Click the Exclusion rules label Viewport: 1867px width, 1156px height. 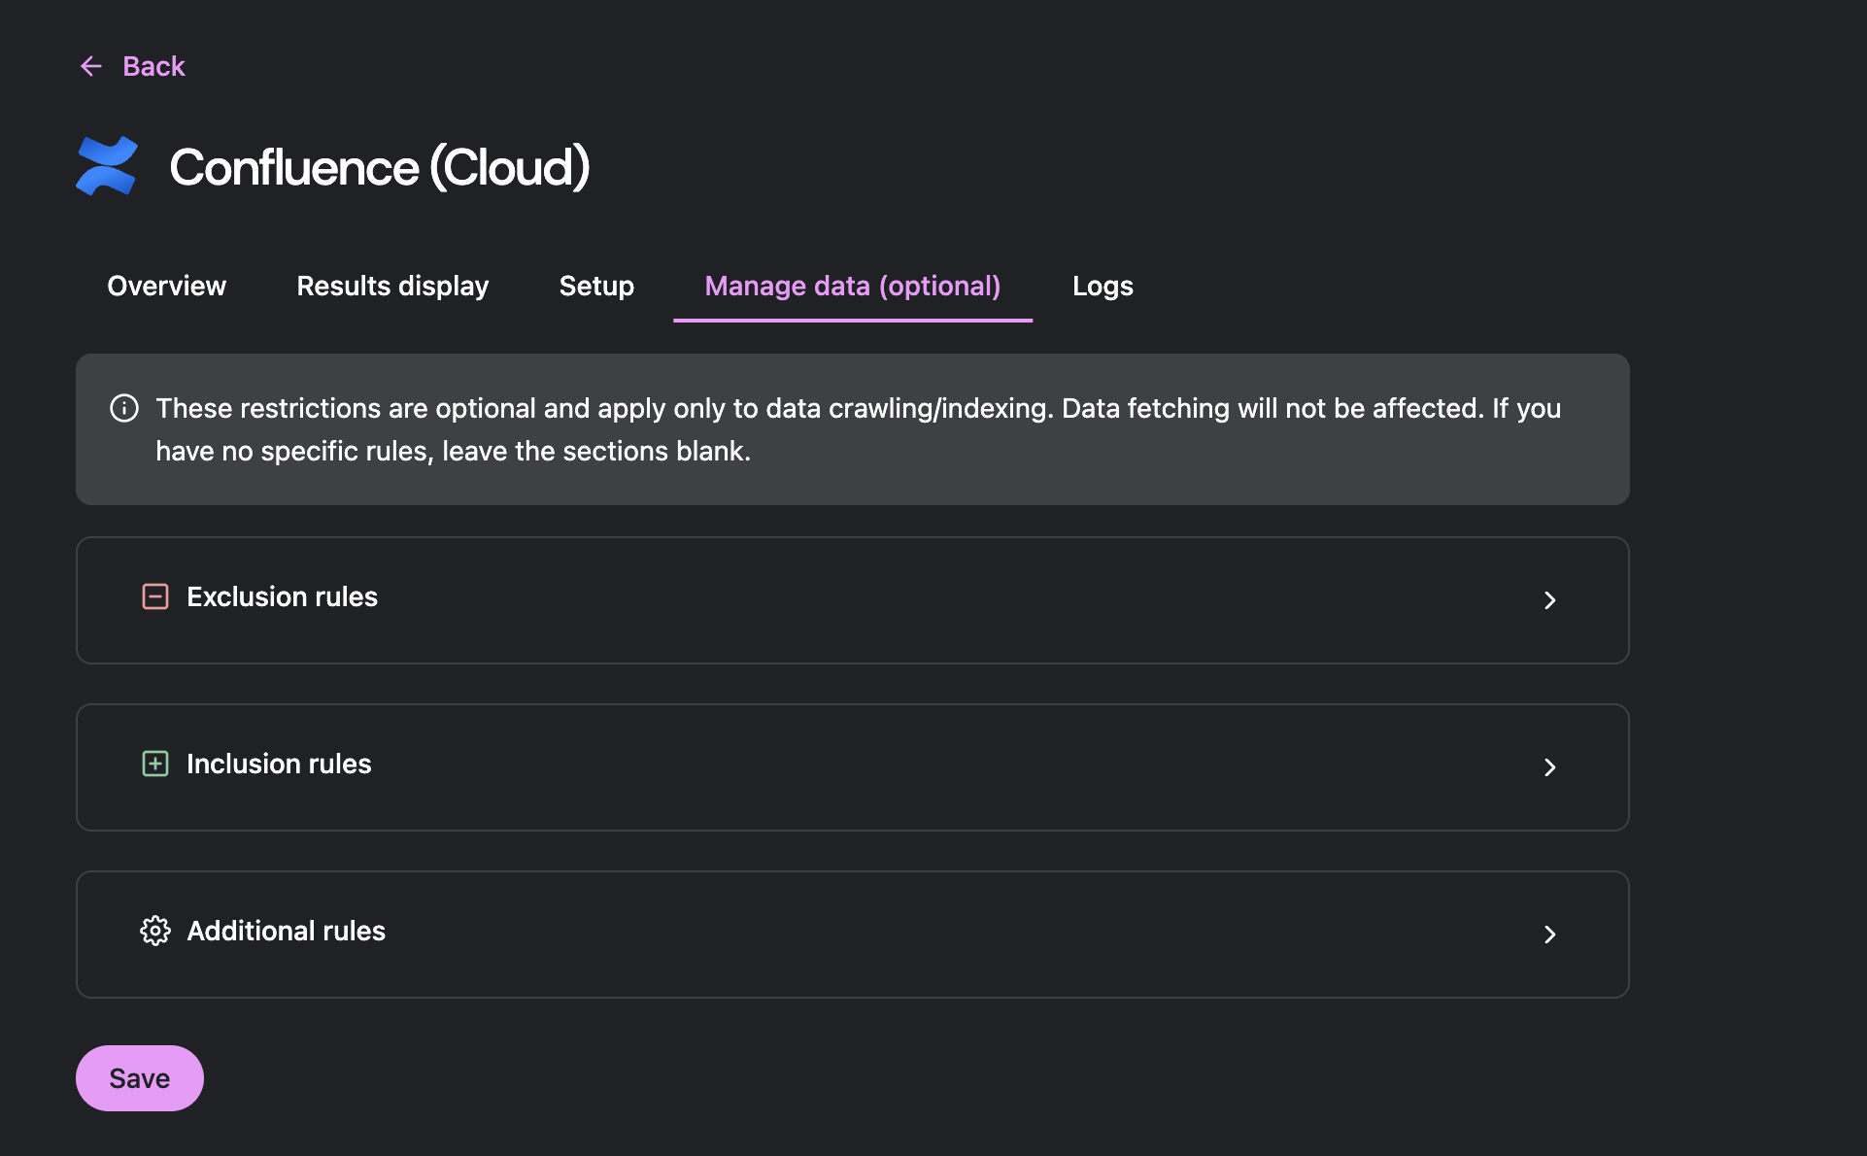282,596
